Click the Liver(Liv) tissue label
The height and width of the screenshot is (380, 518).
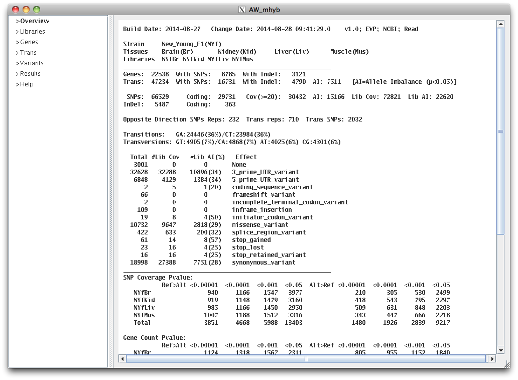[x=292, y=52]
